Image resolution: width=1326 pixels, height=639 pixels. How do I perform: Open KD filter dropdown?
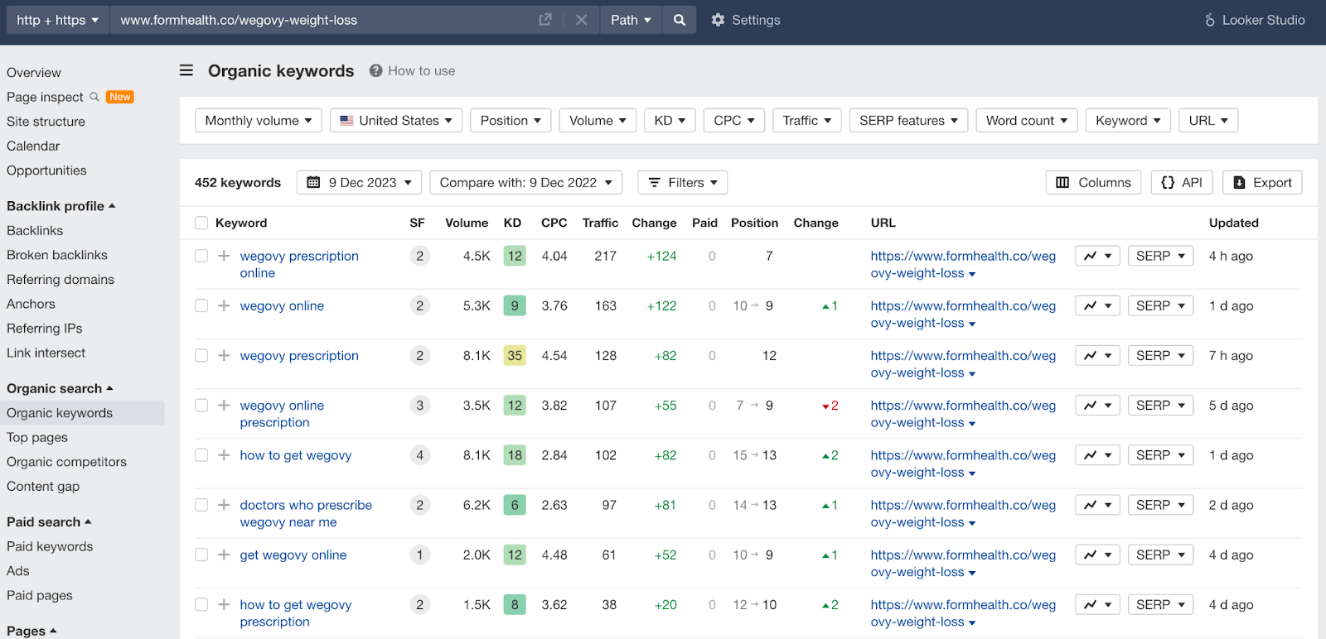click(x=670, y=120)
